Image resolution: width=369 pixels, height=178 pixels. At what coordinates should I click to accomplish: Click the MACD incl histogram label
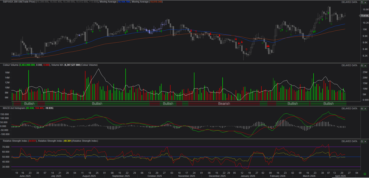point(14,108)
